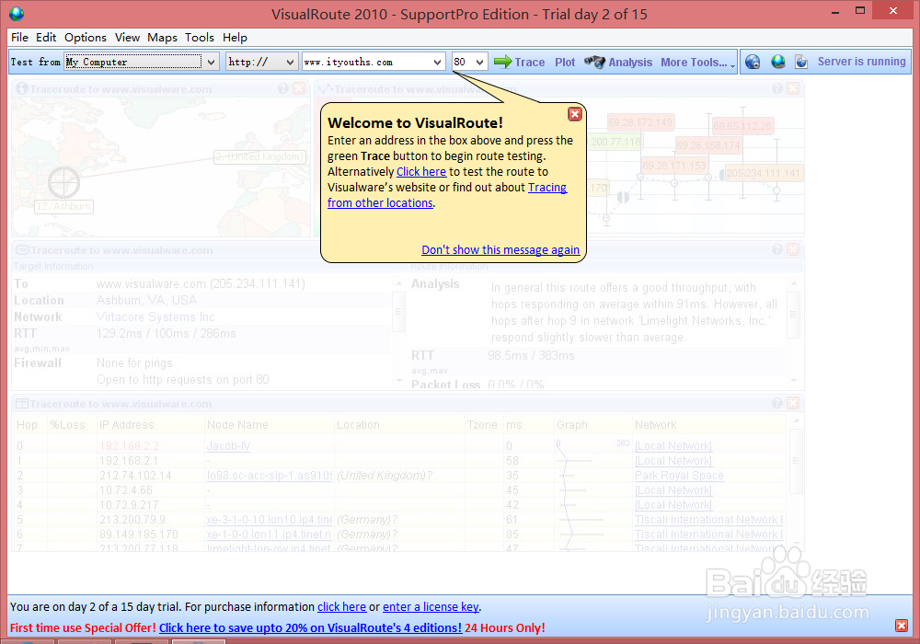This screenshot has height=644, width=920.
Task: Click the save upto 20% offer link
Action: (x=310, y=628)
